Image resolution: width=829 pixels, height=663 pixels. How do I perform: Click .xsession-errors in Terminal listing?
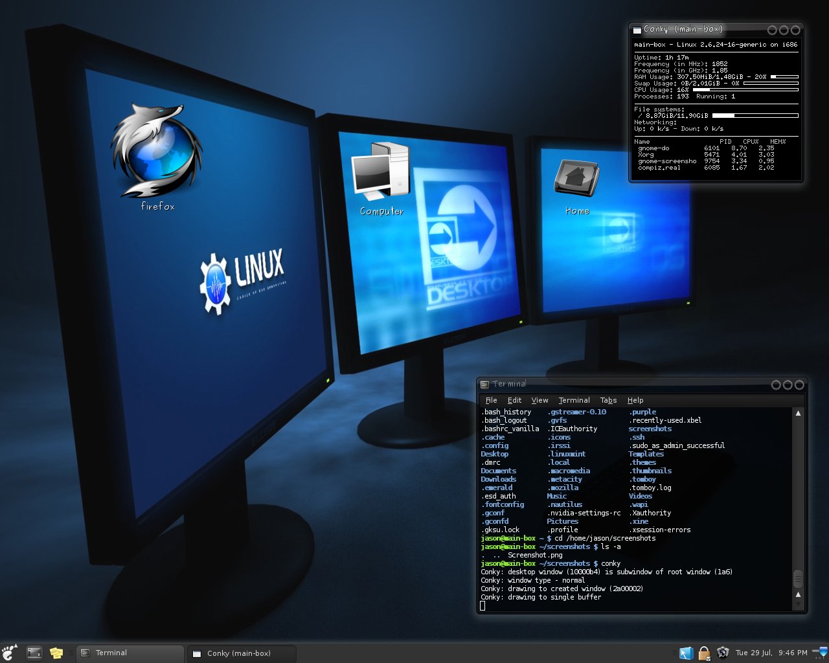click(659, 530)
